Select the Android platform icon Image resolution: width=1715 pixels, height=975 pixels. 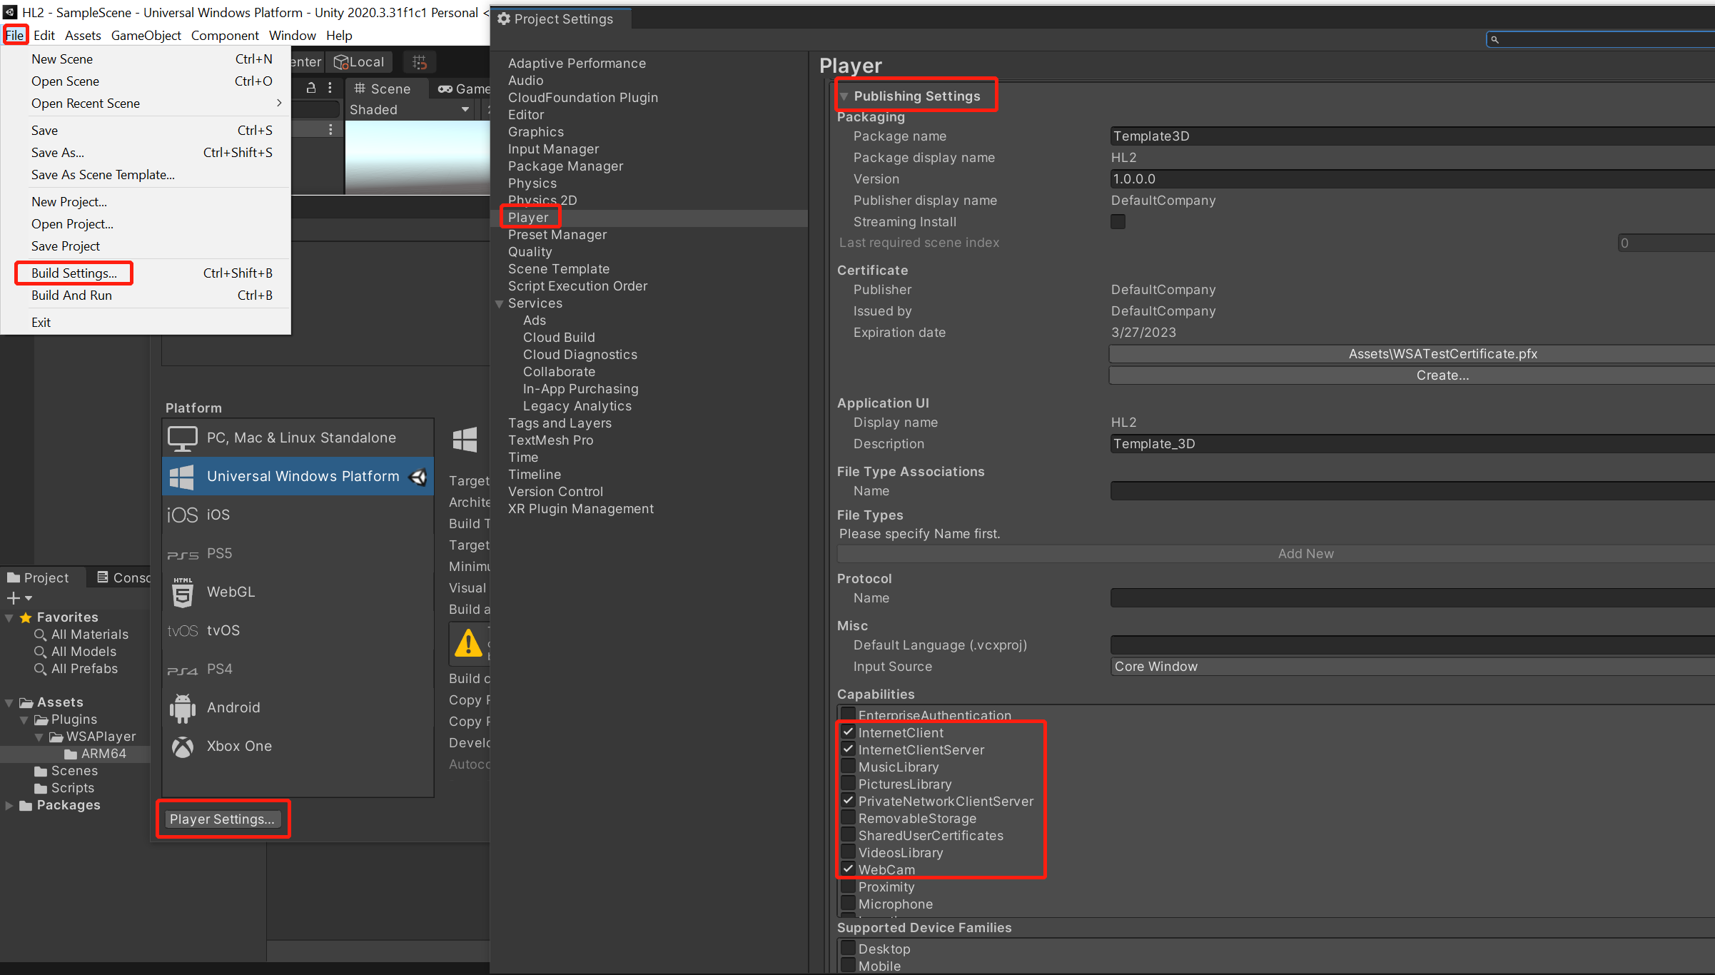(x=183, y=707)
